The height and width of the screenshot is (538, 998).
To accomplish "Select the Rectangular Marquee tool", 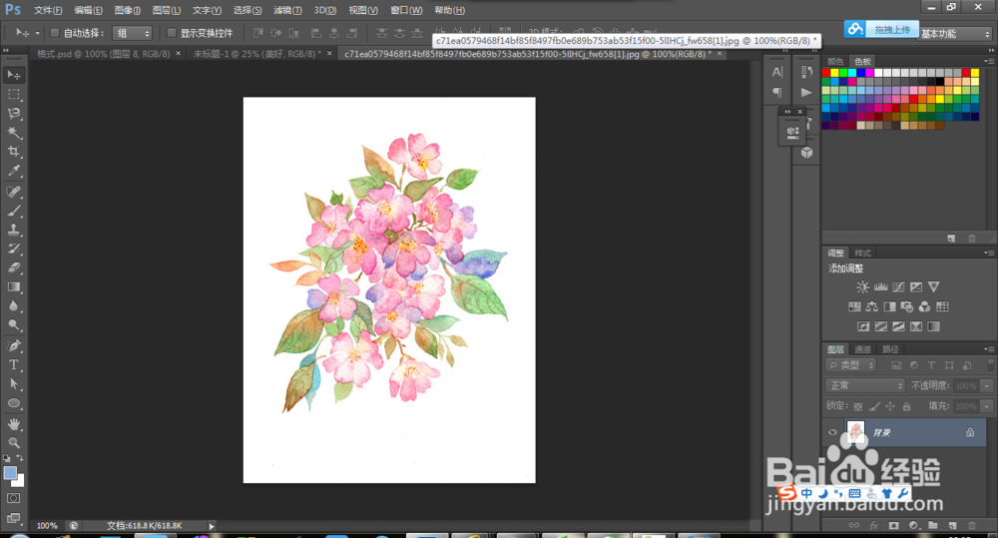I will coord(13,94).
